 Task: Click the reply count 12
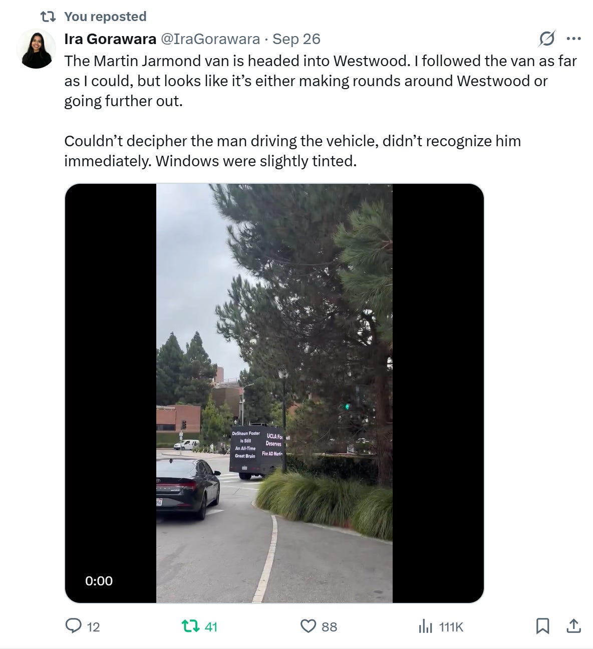point(94,626)
